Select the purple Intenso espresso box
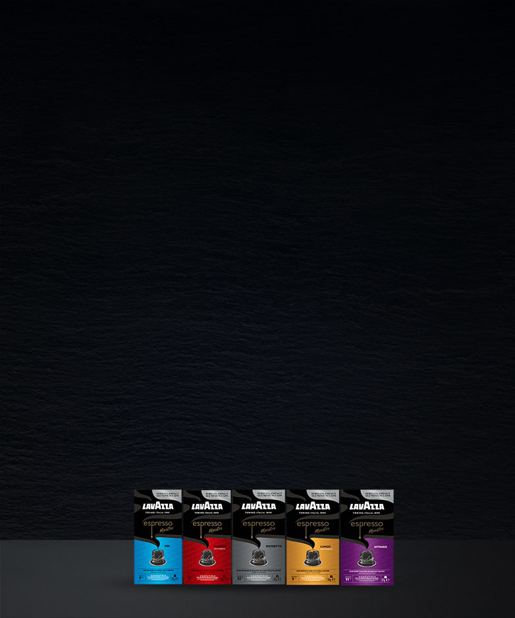 pyautogui.click(x=367, y=538)
